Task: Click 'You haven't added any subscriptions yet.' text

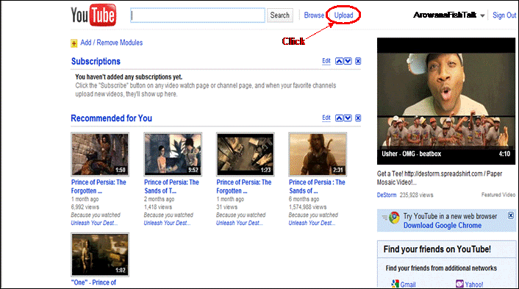Action: click(x=129, y=76)
